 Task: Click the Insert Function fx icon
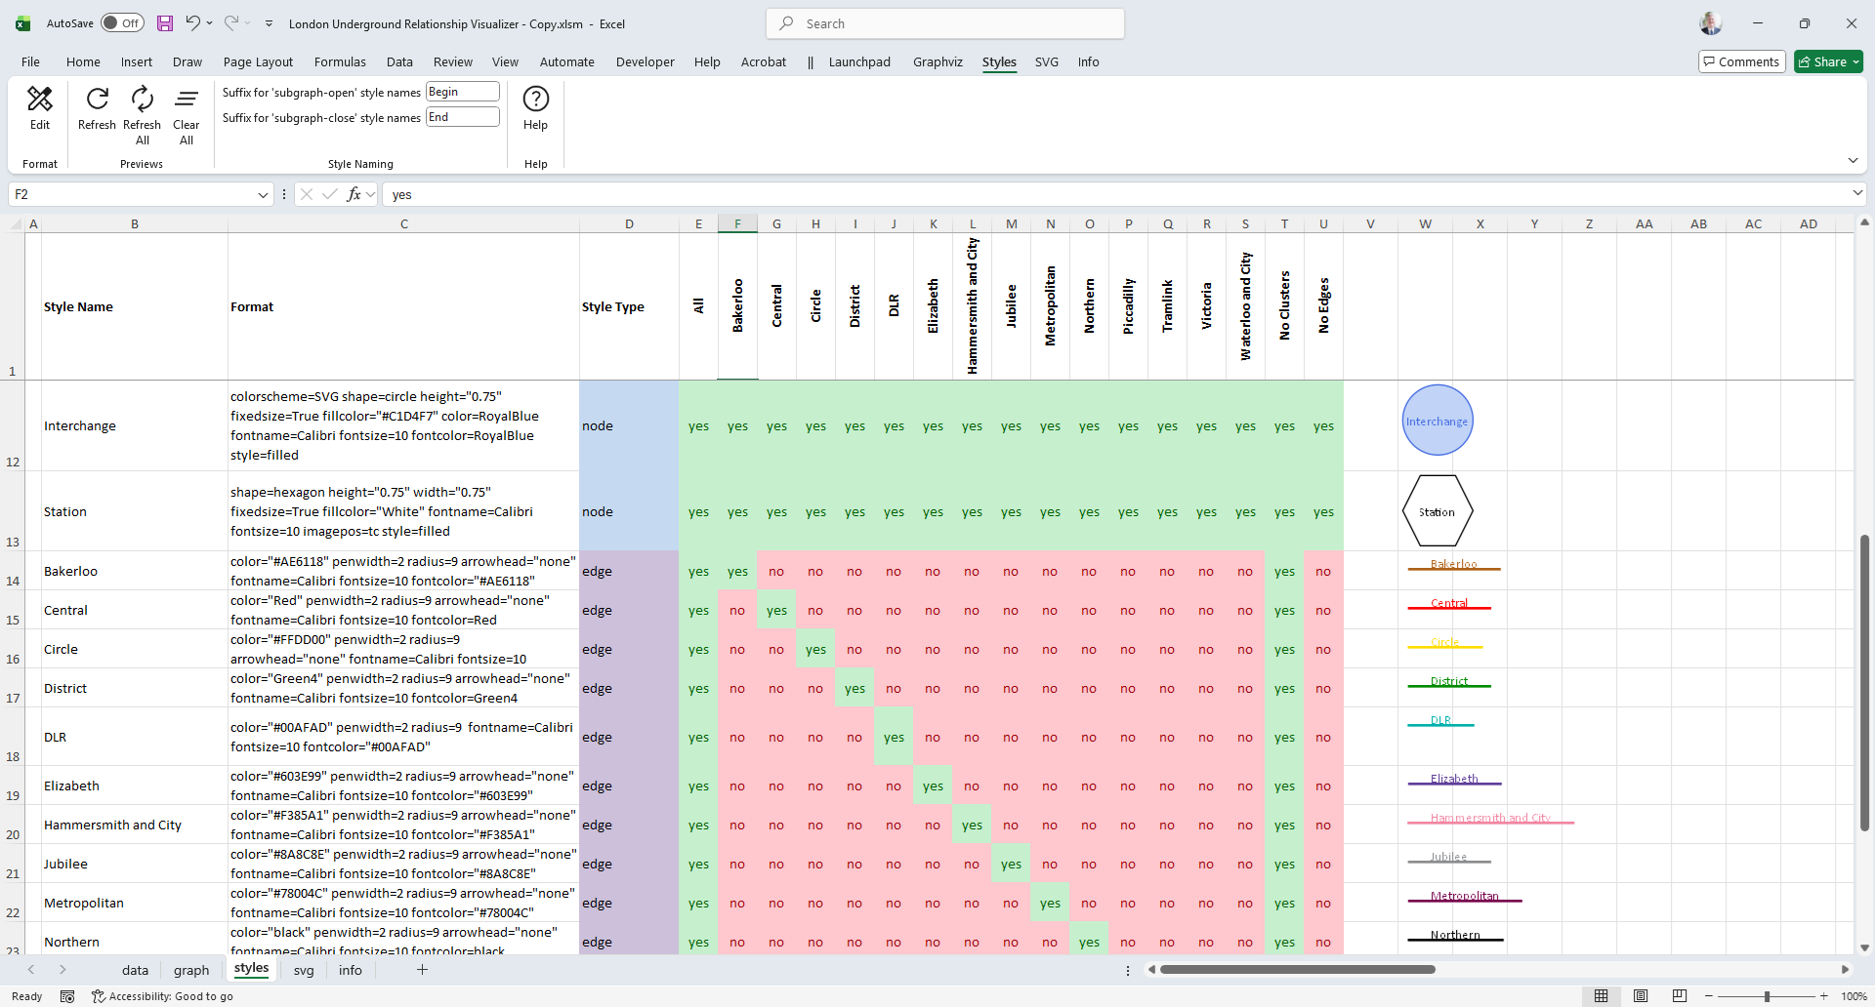click(x=354, y=194)
